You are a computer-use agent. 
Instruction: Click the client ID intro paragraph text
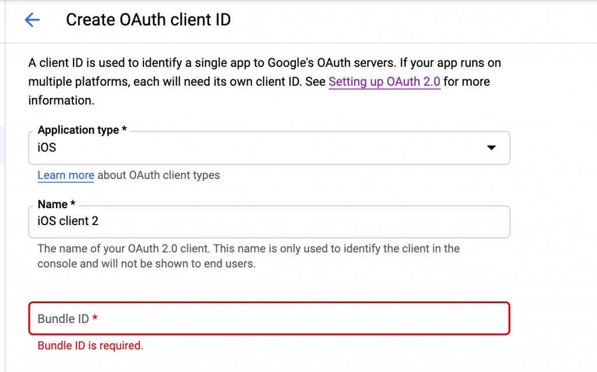265,82
